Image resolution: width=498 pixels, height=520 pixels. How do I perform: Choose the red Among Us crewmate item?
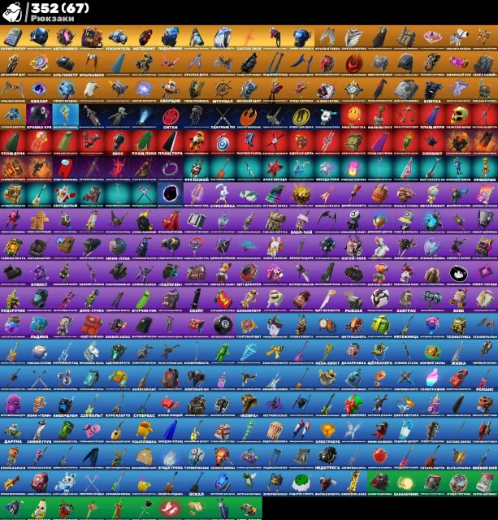(65, 169)
